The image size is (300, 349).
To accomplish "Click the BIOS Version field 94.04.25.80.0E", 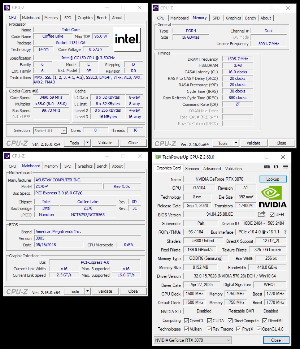I will pyautogui.click(x=219, y=214).
